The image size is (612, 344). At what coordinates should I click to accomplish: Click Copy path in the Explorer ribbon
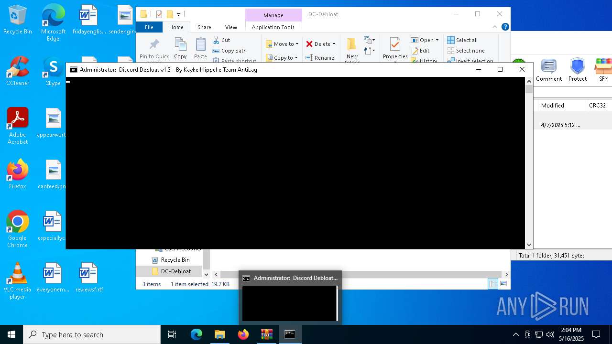tap(229, 51)
